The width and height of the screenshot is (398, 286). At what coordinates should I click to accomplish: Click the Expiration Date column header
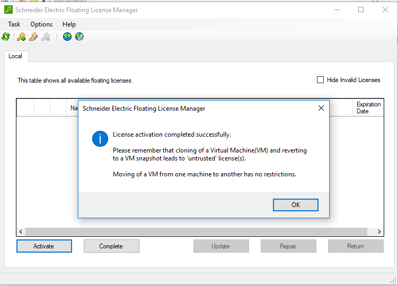(368, 108)
